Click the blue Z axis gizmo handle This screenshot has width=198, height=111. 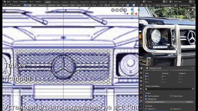click(x=132, y=10)
